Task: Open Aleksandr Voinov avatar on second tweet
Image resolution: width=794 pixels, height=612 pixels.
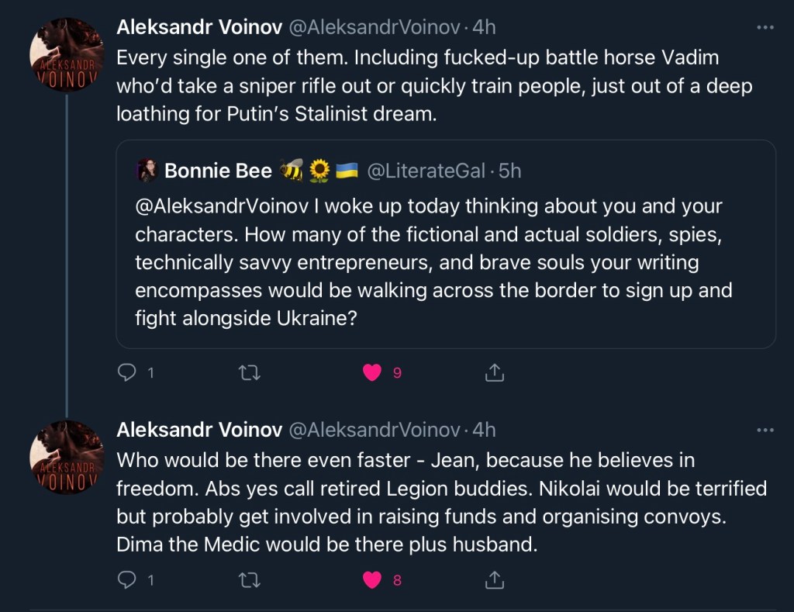Action: 67,458
